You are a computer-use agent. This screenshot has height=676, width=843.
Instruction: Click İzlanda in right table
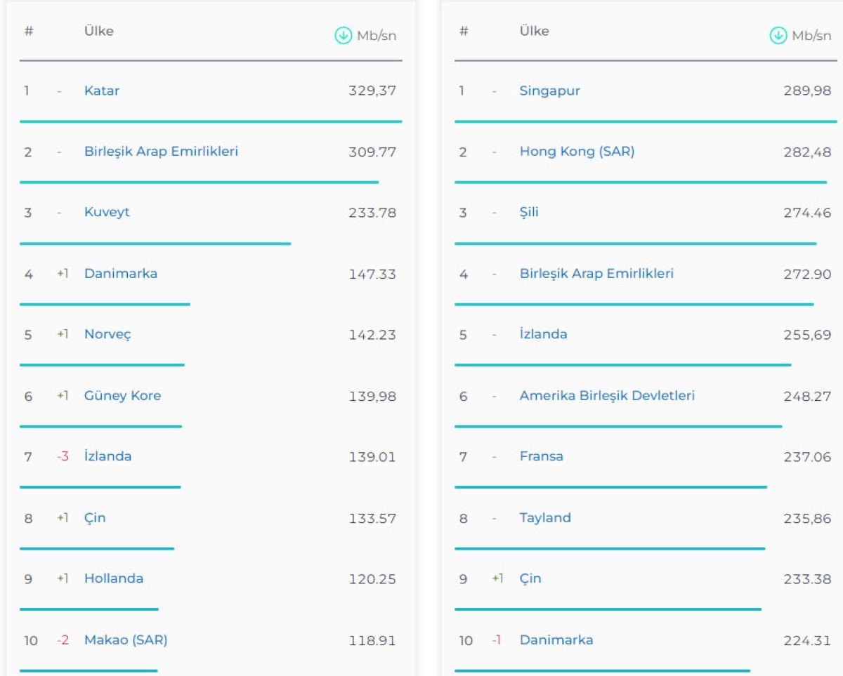(543, 334)
